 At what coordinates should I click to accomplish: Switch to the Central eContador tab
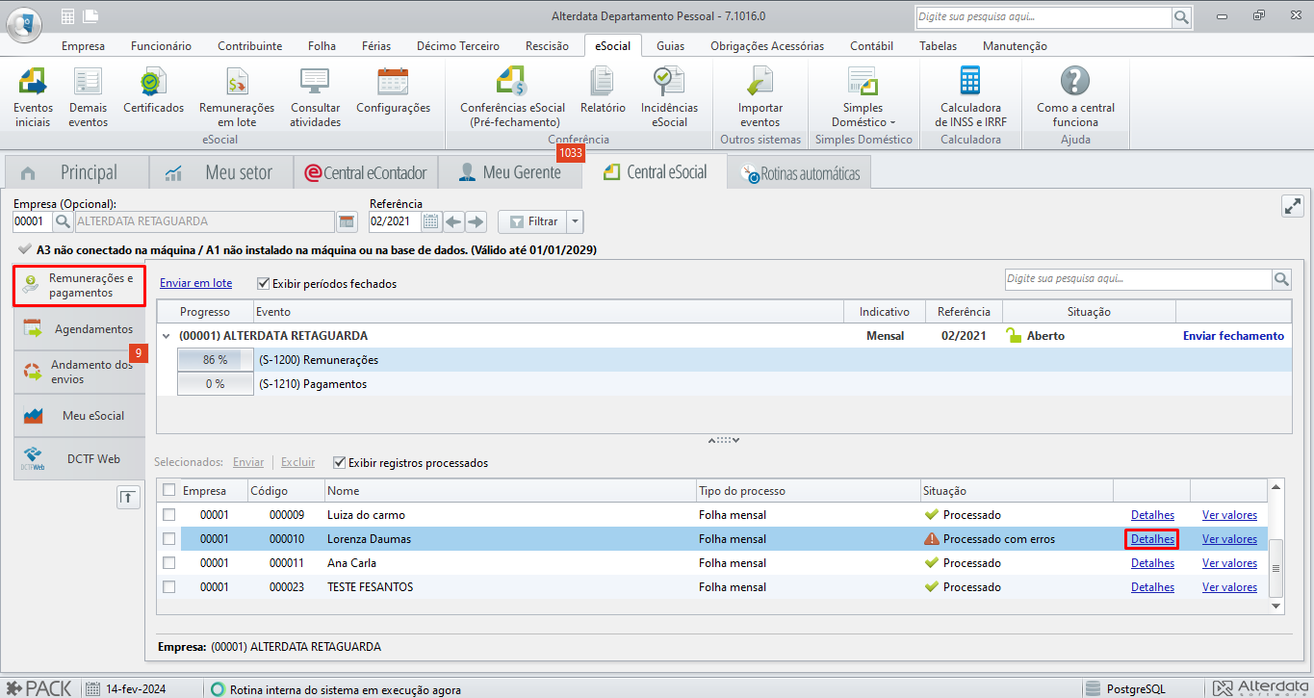click(x=366, y=172)
